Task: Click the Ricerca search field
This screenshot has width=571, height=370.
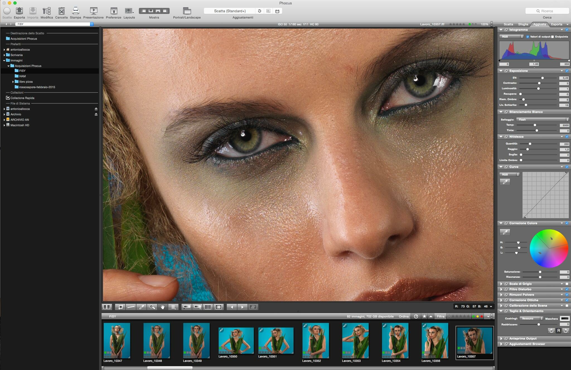Action: tap(547, 11)
